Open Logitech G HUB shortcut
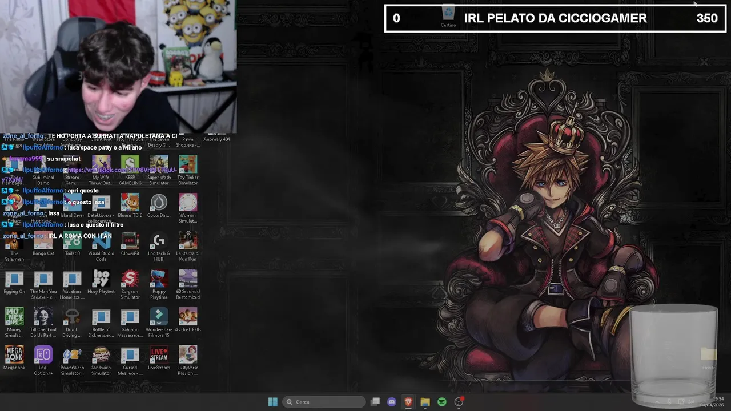 coord(159,247)
